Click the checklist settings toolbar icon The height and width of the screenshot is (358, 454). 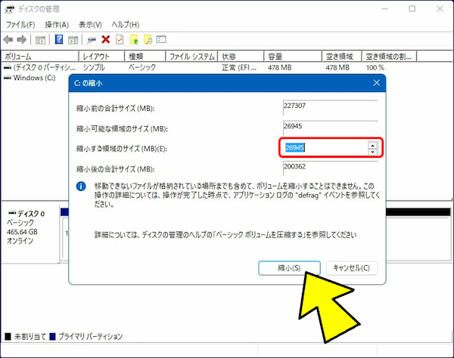click(x=161, y=39)
